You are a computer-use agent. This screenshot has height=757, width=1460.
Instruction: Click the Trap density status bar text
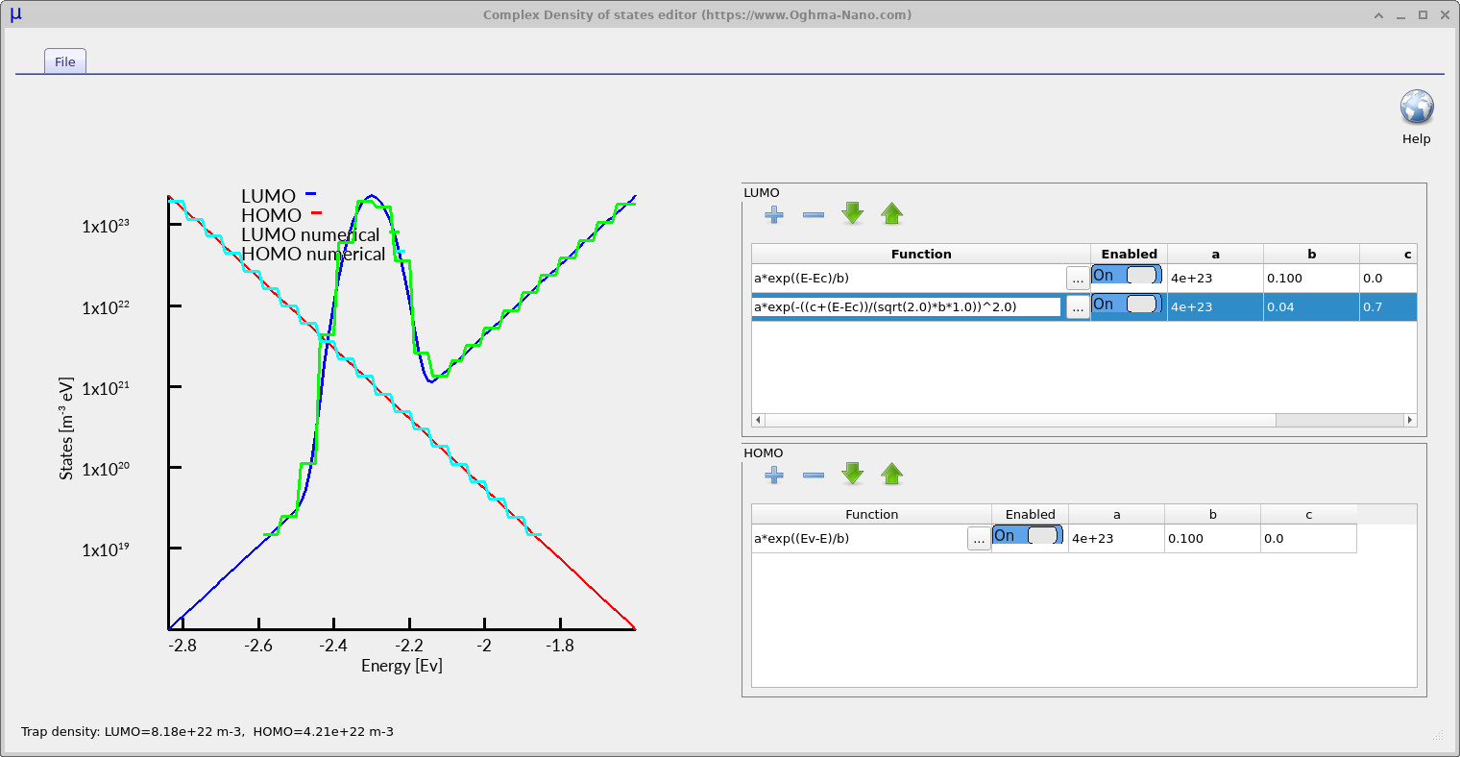pyautogui.click(x=207, y=732)
